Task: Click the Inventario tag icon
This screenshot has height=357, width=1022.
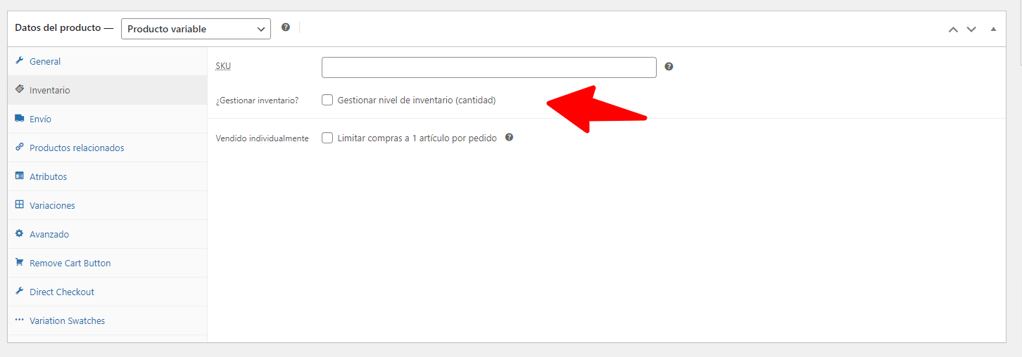Action: [19, 90]
